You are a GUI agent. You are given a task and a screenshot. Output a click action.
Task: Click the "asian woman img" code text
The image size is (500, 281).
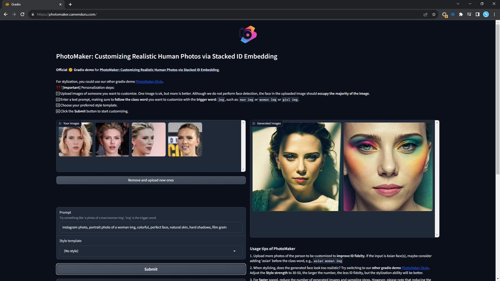327,261
